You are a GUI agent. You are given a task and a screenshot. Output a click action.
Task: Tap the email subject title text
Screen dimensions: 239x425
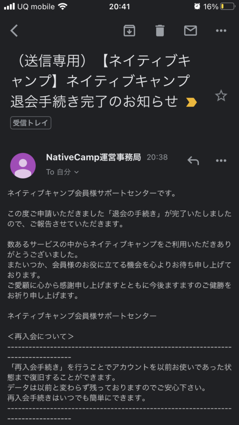pos(100,81)
